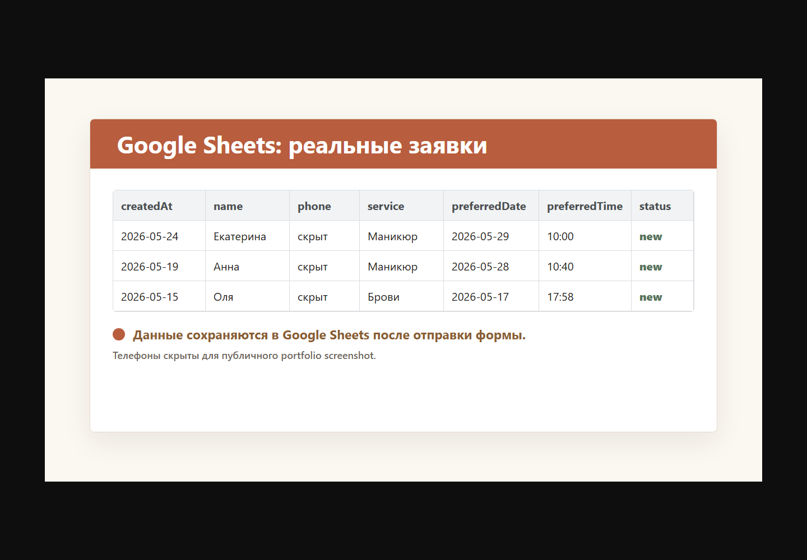The image size is (807, 560).
Task: Click the phone column header
Action: click(324, 206)
